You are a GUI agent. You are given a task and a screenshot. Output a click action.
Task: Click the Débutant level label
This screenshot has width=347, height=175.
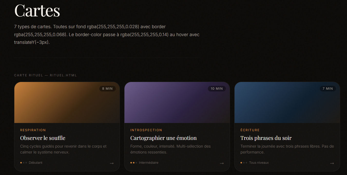click(x=36, y=162)
